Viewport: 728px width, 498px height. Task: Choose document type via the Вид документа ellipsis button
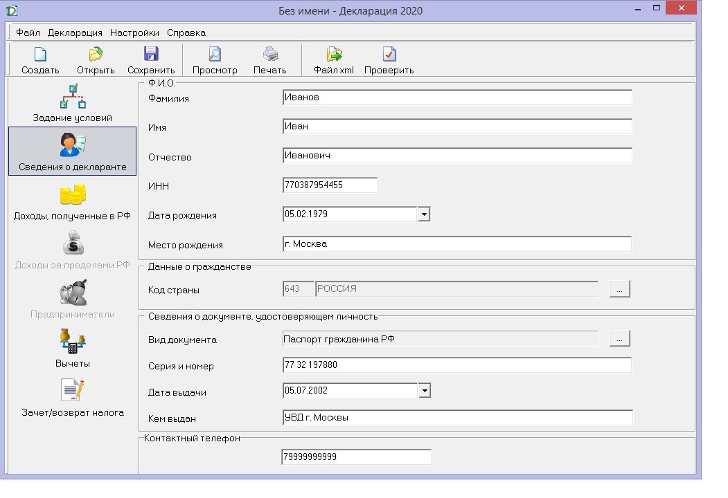click(x=619, y=338)
